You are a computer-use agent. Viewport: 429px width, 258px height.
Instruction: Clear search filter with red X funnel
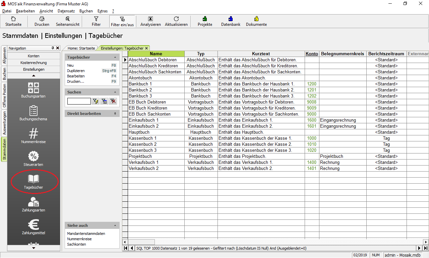click(113, 101)
